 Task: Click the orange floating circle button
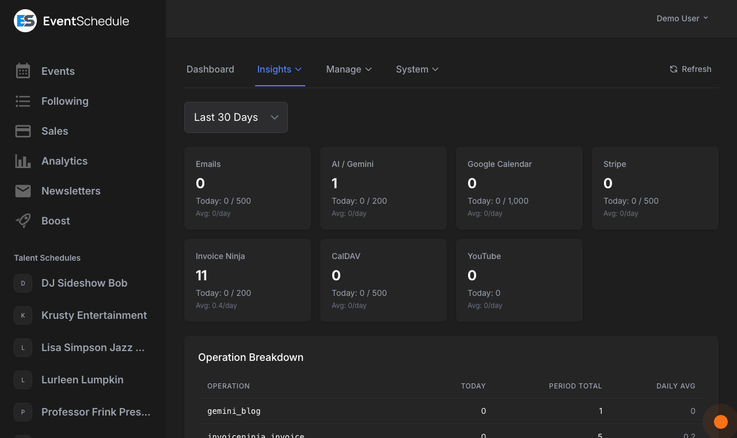720,422
